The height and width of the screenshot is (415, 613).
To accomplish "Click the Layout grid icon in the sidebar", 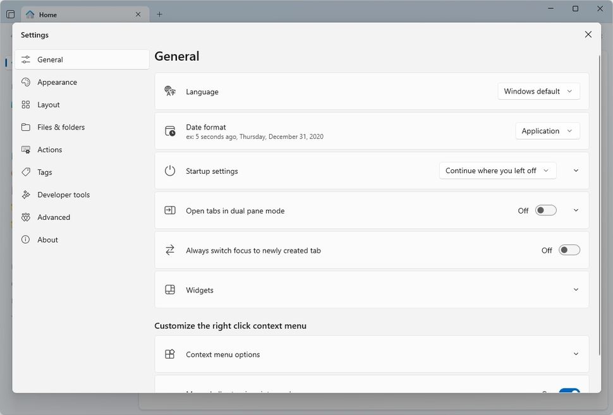I will click(26, 105).
